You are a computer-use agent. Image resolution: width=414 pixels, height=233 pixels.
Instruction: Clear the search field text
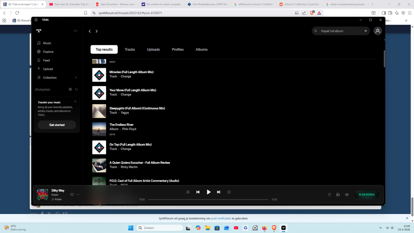(x=366, y=31)
